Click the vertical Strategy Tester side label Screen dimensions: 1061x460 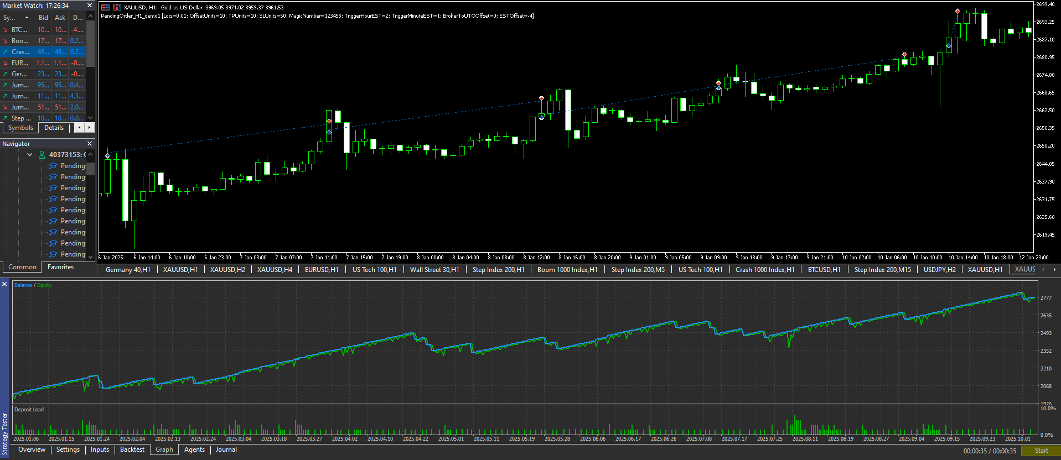point(5,433)
